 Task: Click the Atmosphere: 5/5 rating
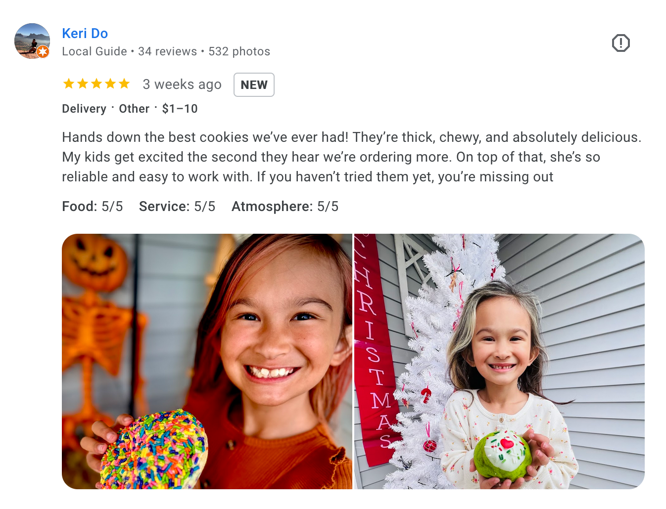pos(285,207)
